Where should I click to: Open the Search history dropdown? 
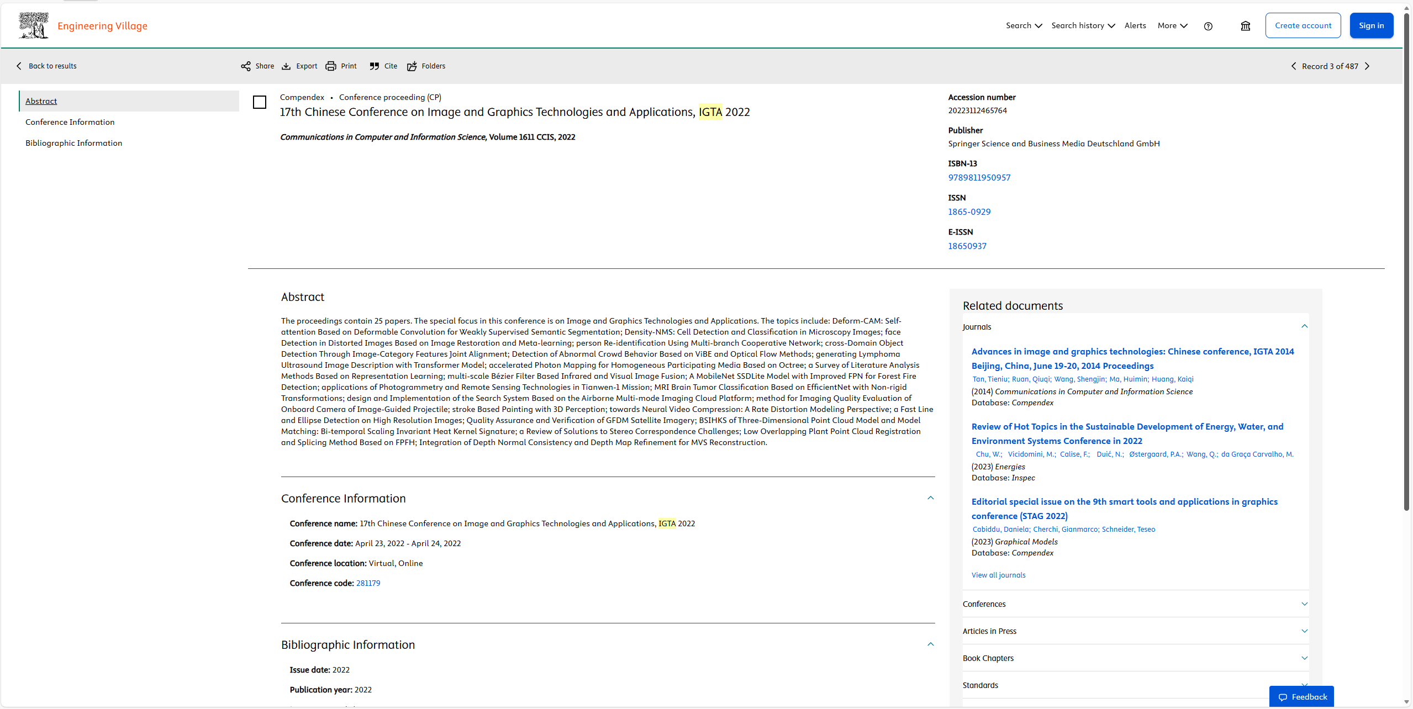coord(1083,26)
